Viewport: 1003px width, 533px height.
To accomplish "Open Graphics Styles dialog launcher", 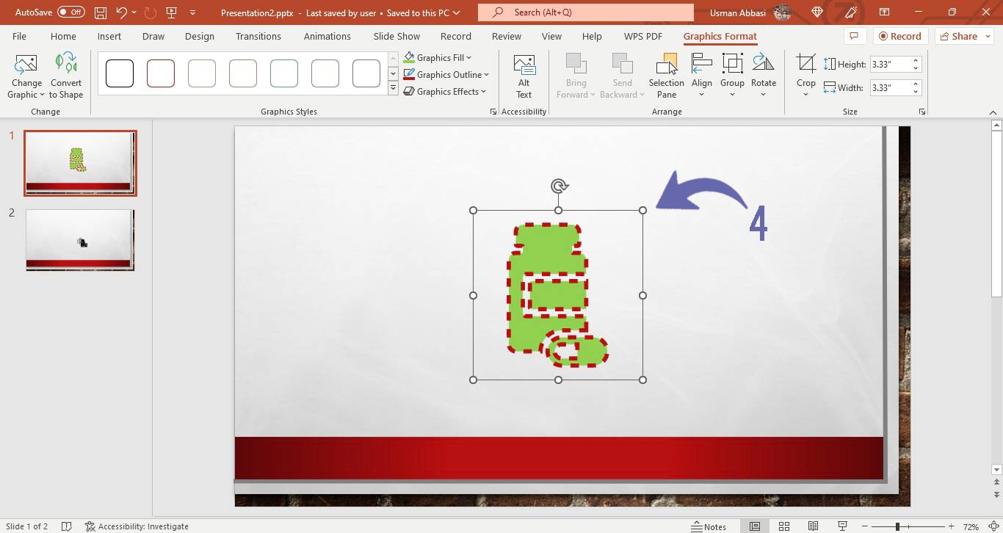I will pos(493,112).
